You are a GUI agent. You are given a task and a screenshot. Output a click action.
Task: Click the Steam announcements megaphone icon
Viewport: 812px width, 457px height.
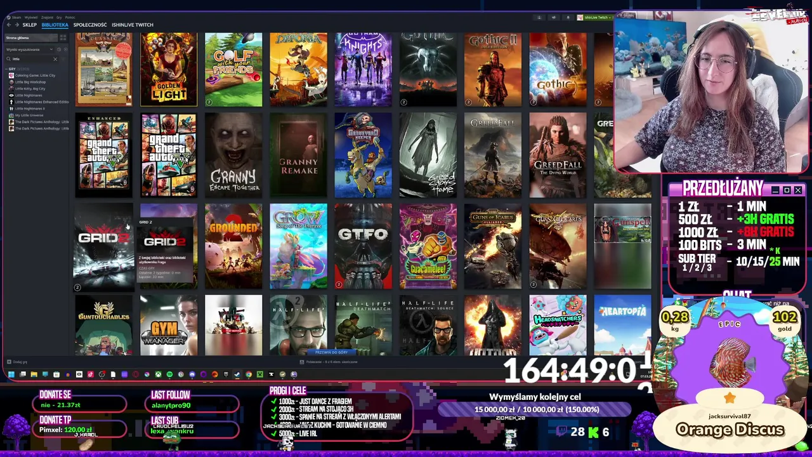coord(554,18)
